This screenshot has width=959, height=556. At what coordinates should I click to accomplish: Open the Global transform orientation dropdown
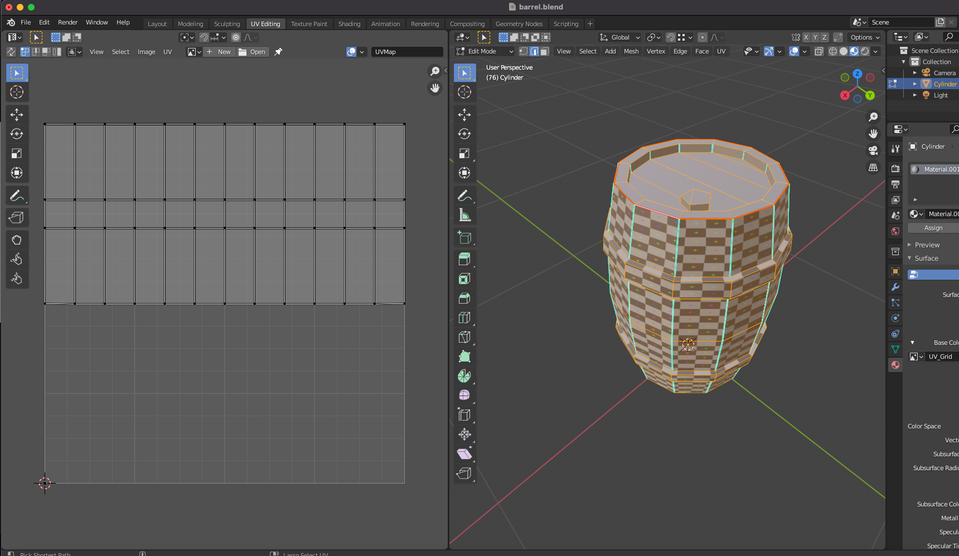620,37
